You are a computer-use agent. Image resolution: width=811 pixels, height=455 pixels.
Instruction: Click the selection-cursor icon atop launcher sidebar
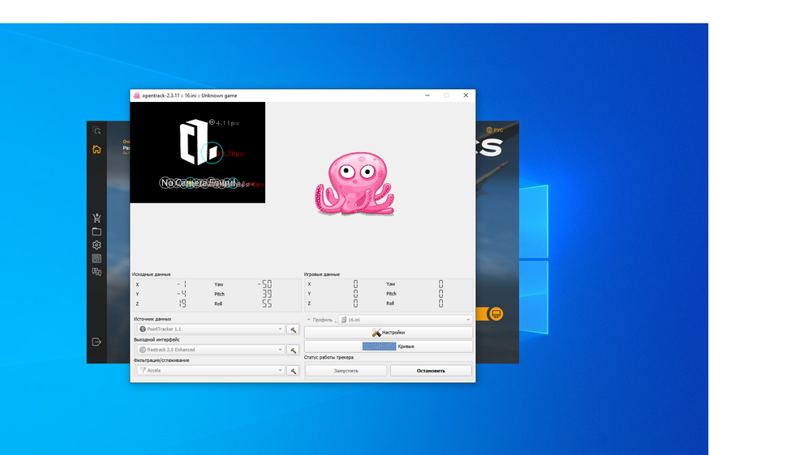pyautogui.click(x=97, y=130)
